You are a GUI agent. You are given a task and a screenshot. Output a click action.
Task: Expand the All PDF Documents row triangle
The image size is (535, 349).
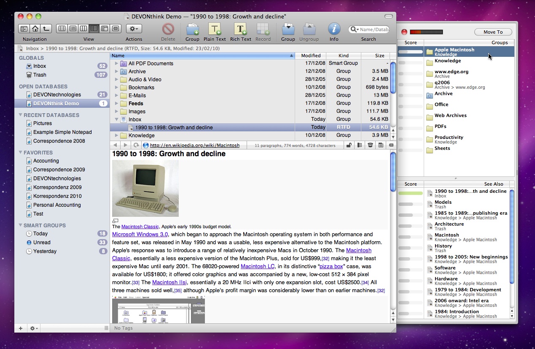click(116, 64)
